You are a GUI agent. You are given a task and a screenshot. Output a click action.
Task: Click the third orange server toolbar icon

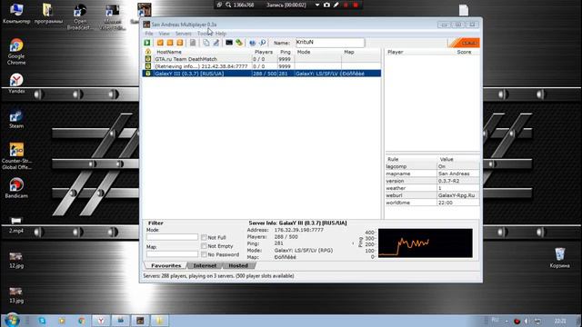click(x=180, y=43)
